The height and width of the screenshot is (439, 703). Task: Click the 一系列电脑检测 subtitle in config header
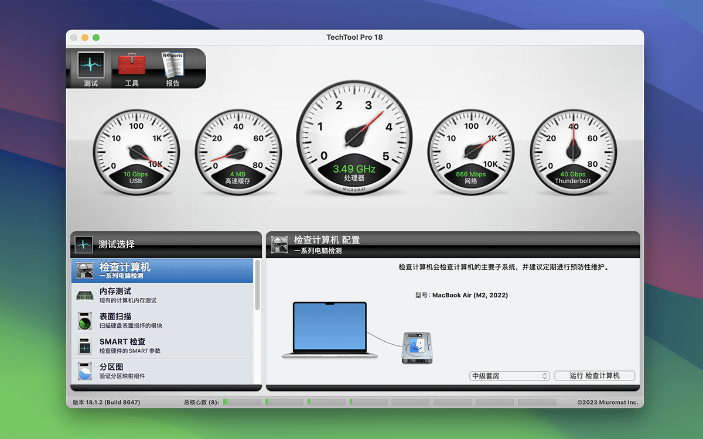pos(318,251)
